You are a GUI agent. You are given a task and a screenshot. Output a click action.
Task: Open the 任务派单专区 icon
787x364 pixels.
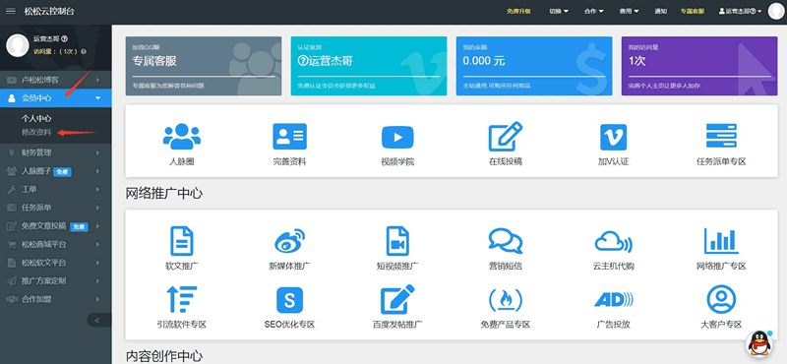[721, 137]
